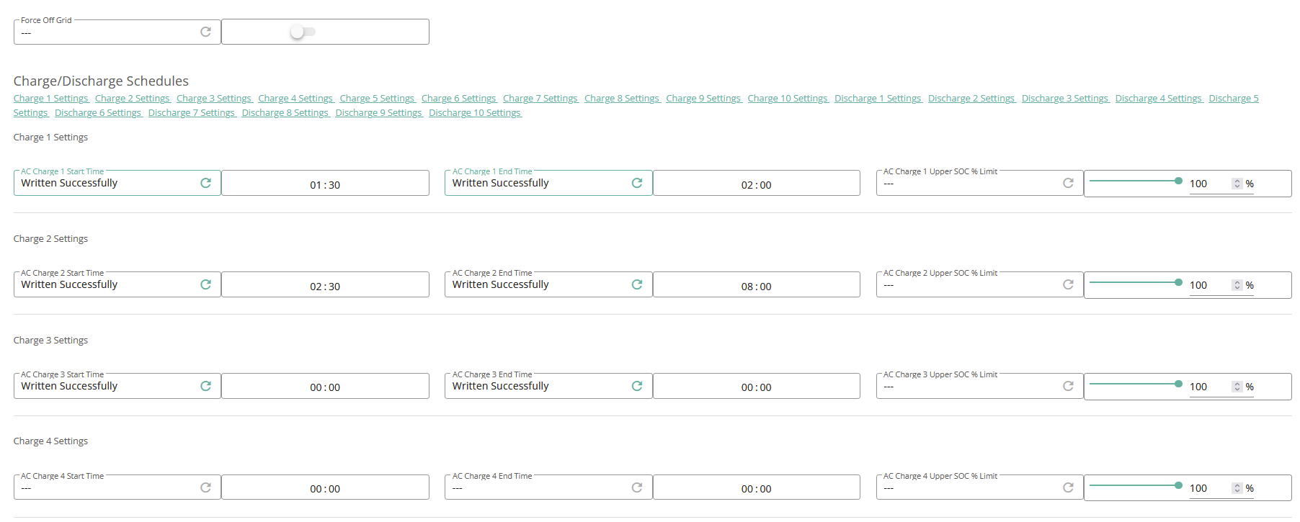This screenshot has height=522, width=1300.
Task: Click AC Charge 2 End Time 'Written Successfully' text
Action: pos(501,284)
